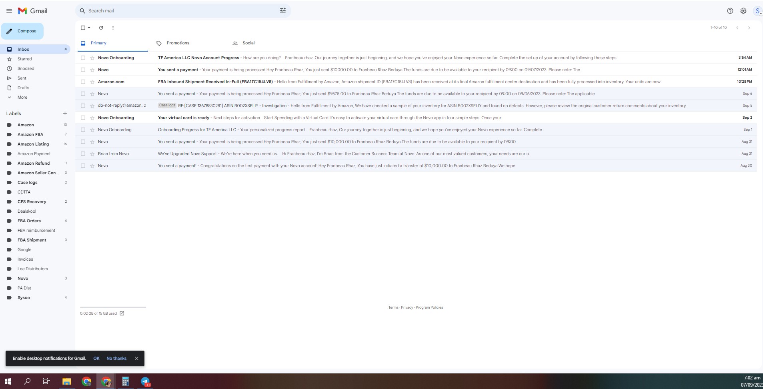Select the Novo $10000.00 payment email from 12:01 AM
Image resolution: width=763 pixels, height=389 pixels.
coord(83,70)
